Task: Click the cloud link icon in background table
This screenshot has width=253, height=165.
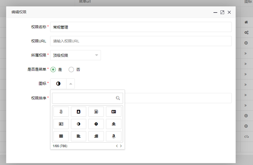Action: click(247, 137)
